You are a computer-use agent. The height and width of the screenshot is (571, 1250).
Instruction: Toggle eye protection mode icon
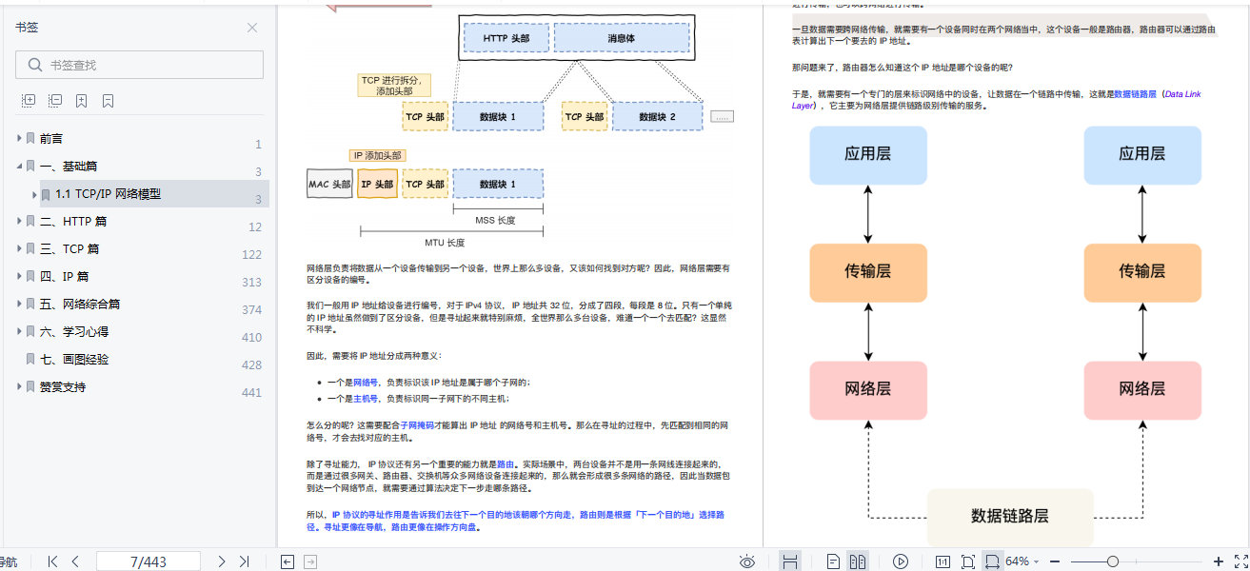(x=747, y=561)
